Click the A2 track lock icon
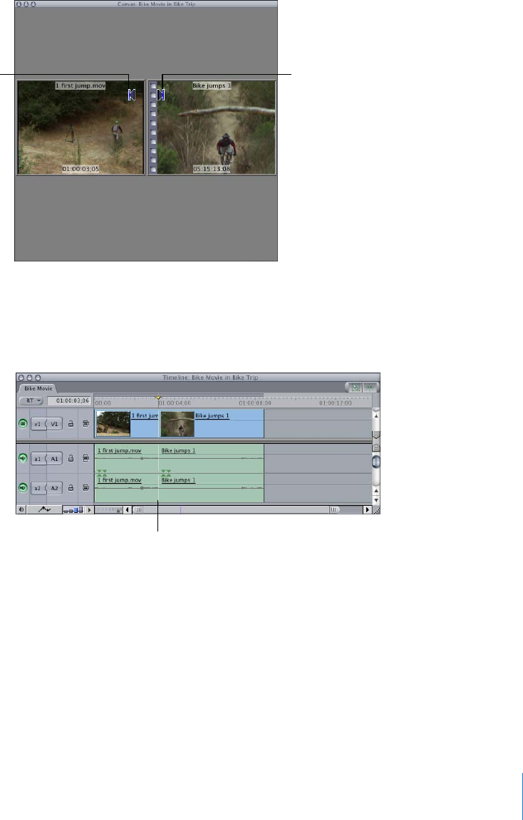The width and height of the screenshot is (523, 820). (x=71, y=488)
